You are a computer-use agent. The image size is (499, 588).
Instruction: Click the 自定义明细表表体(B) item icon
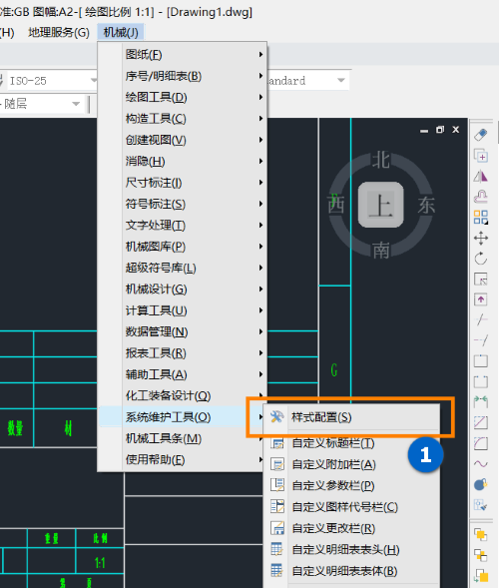277,571
